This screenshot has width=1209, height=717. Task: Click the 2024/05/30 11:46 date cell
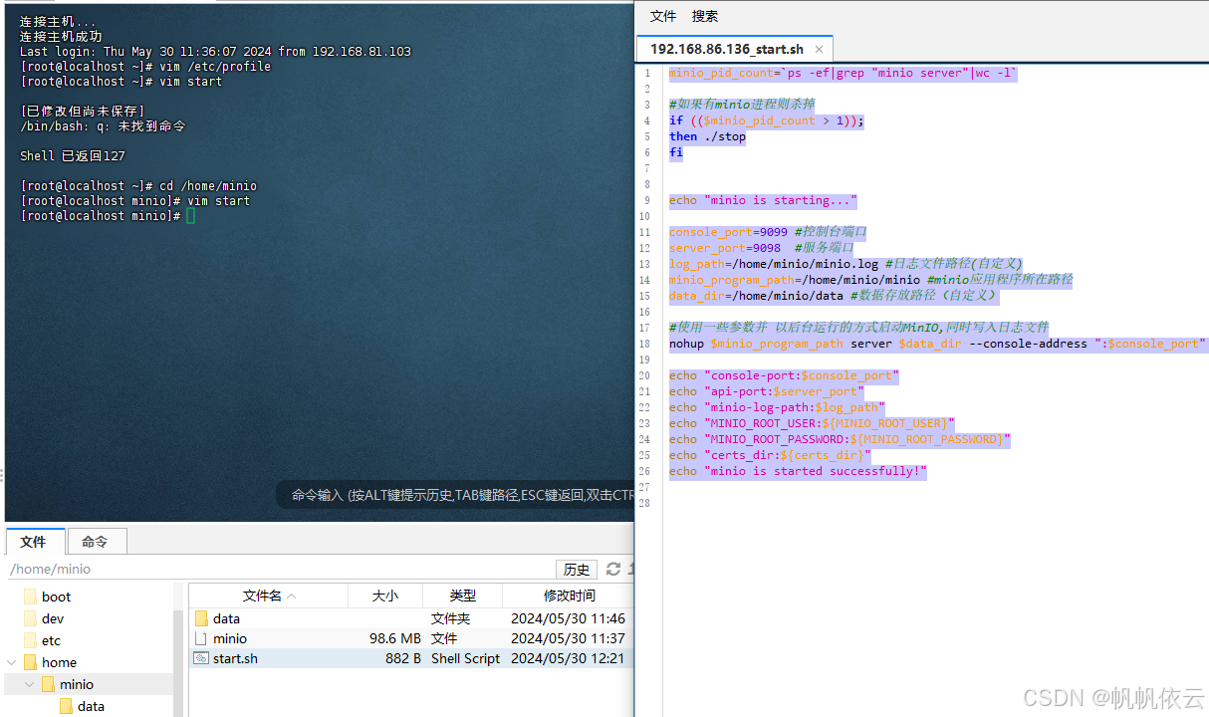(x=568, y=618)
